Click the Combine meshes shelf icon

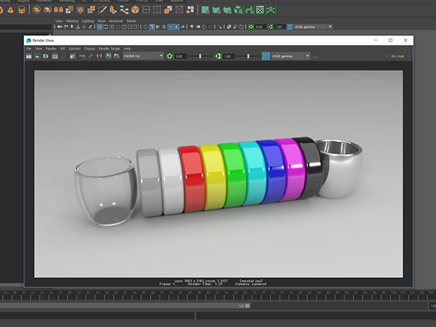click(x=37, y=10)
